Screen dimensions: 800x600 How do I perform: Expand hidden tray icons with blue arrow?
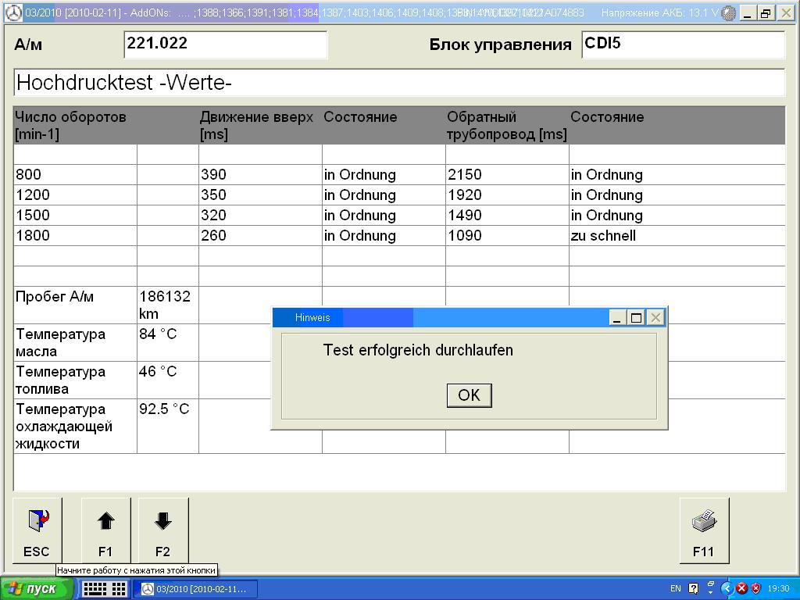pos(727,588)
